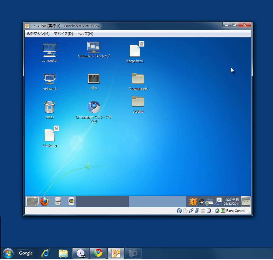This screenshot has height=260, width=273.
Task: Open the Windows Start menu orb
Action: tap(8, 253)
